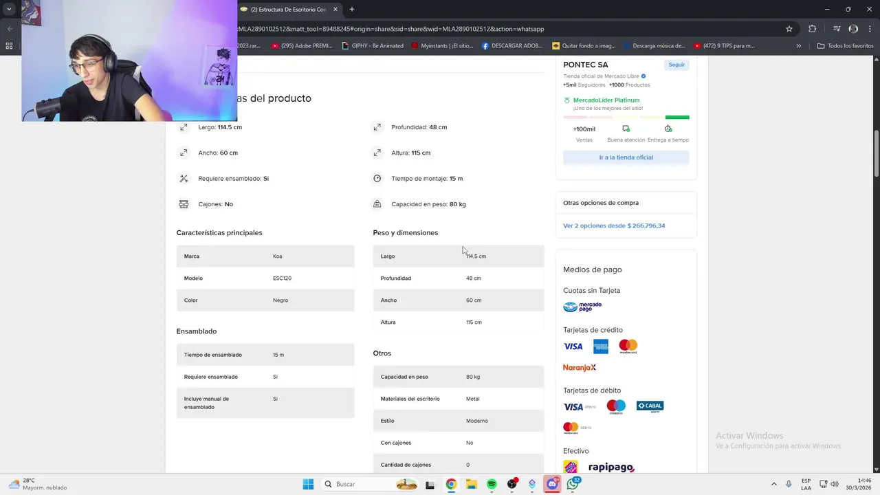This screenshot has height=495, width=880.
Task: Click the Modelo value ESC120
Action: pyautogui.click(x=282, y=278)
